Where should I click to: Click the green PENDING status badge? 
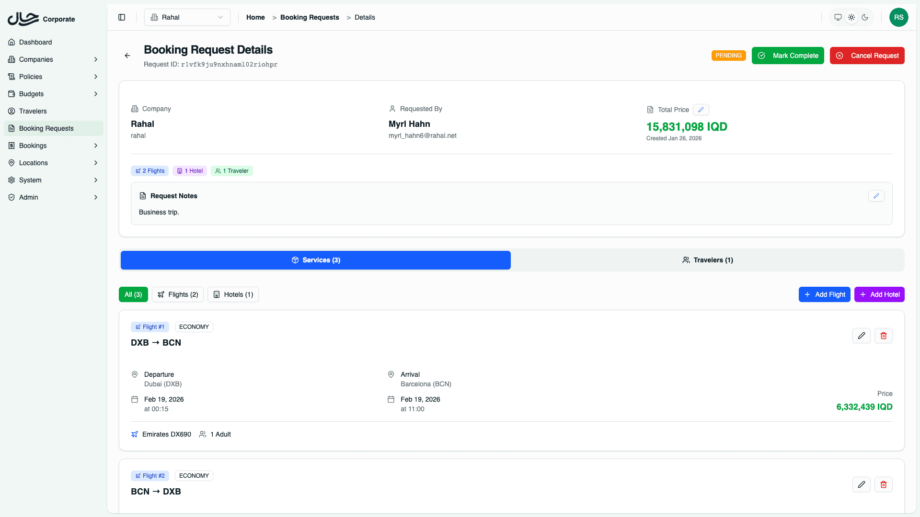(728, 56)
